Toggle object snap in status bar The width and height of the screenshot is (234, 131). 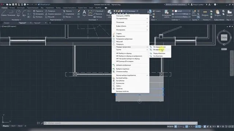(x=200, y=127)
